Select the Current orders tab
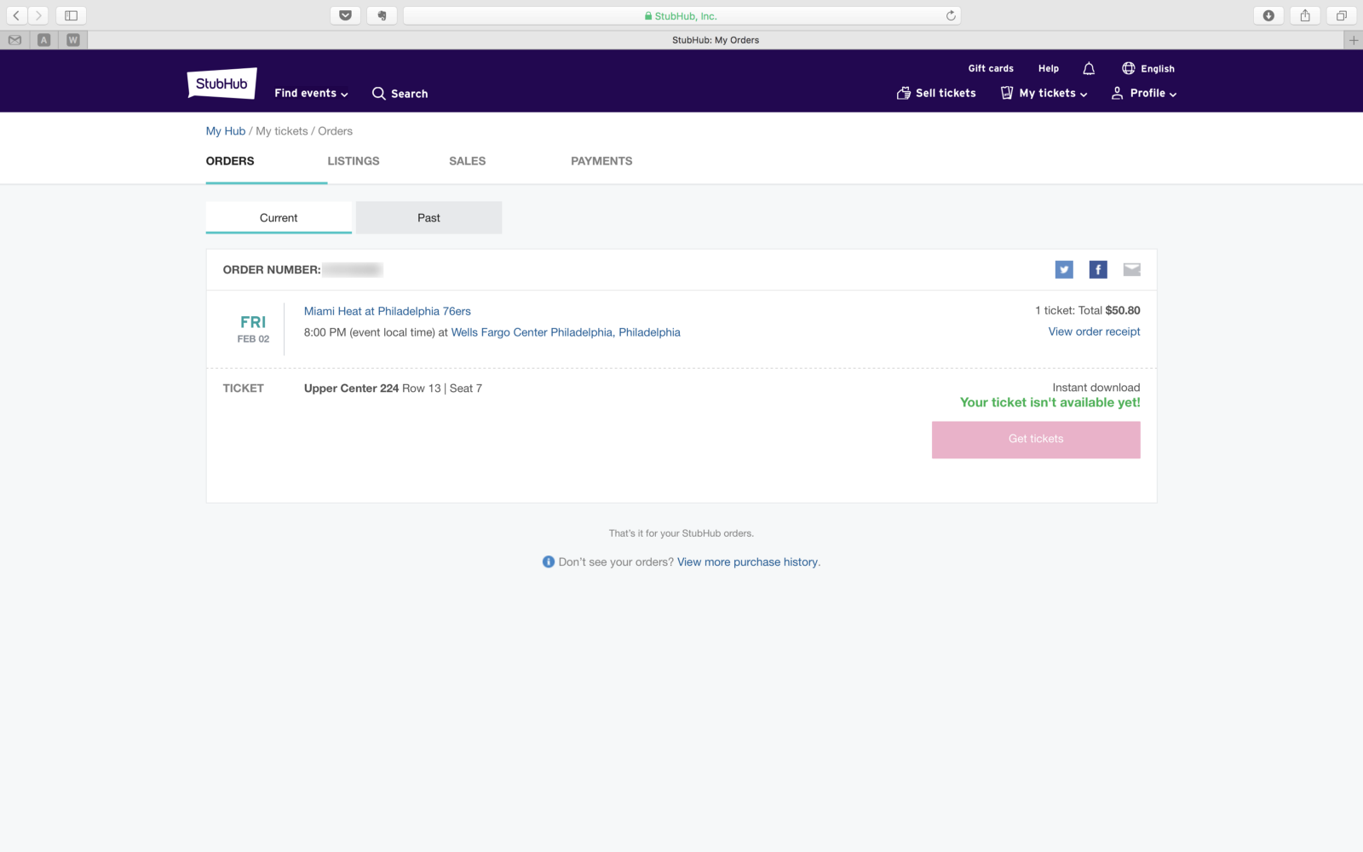Image resolution: width=1363 pixels, height=852 pixels. pyautogui.click(x=279, y=218)
